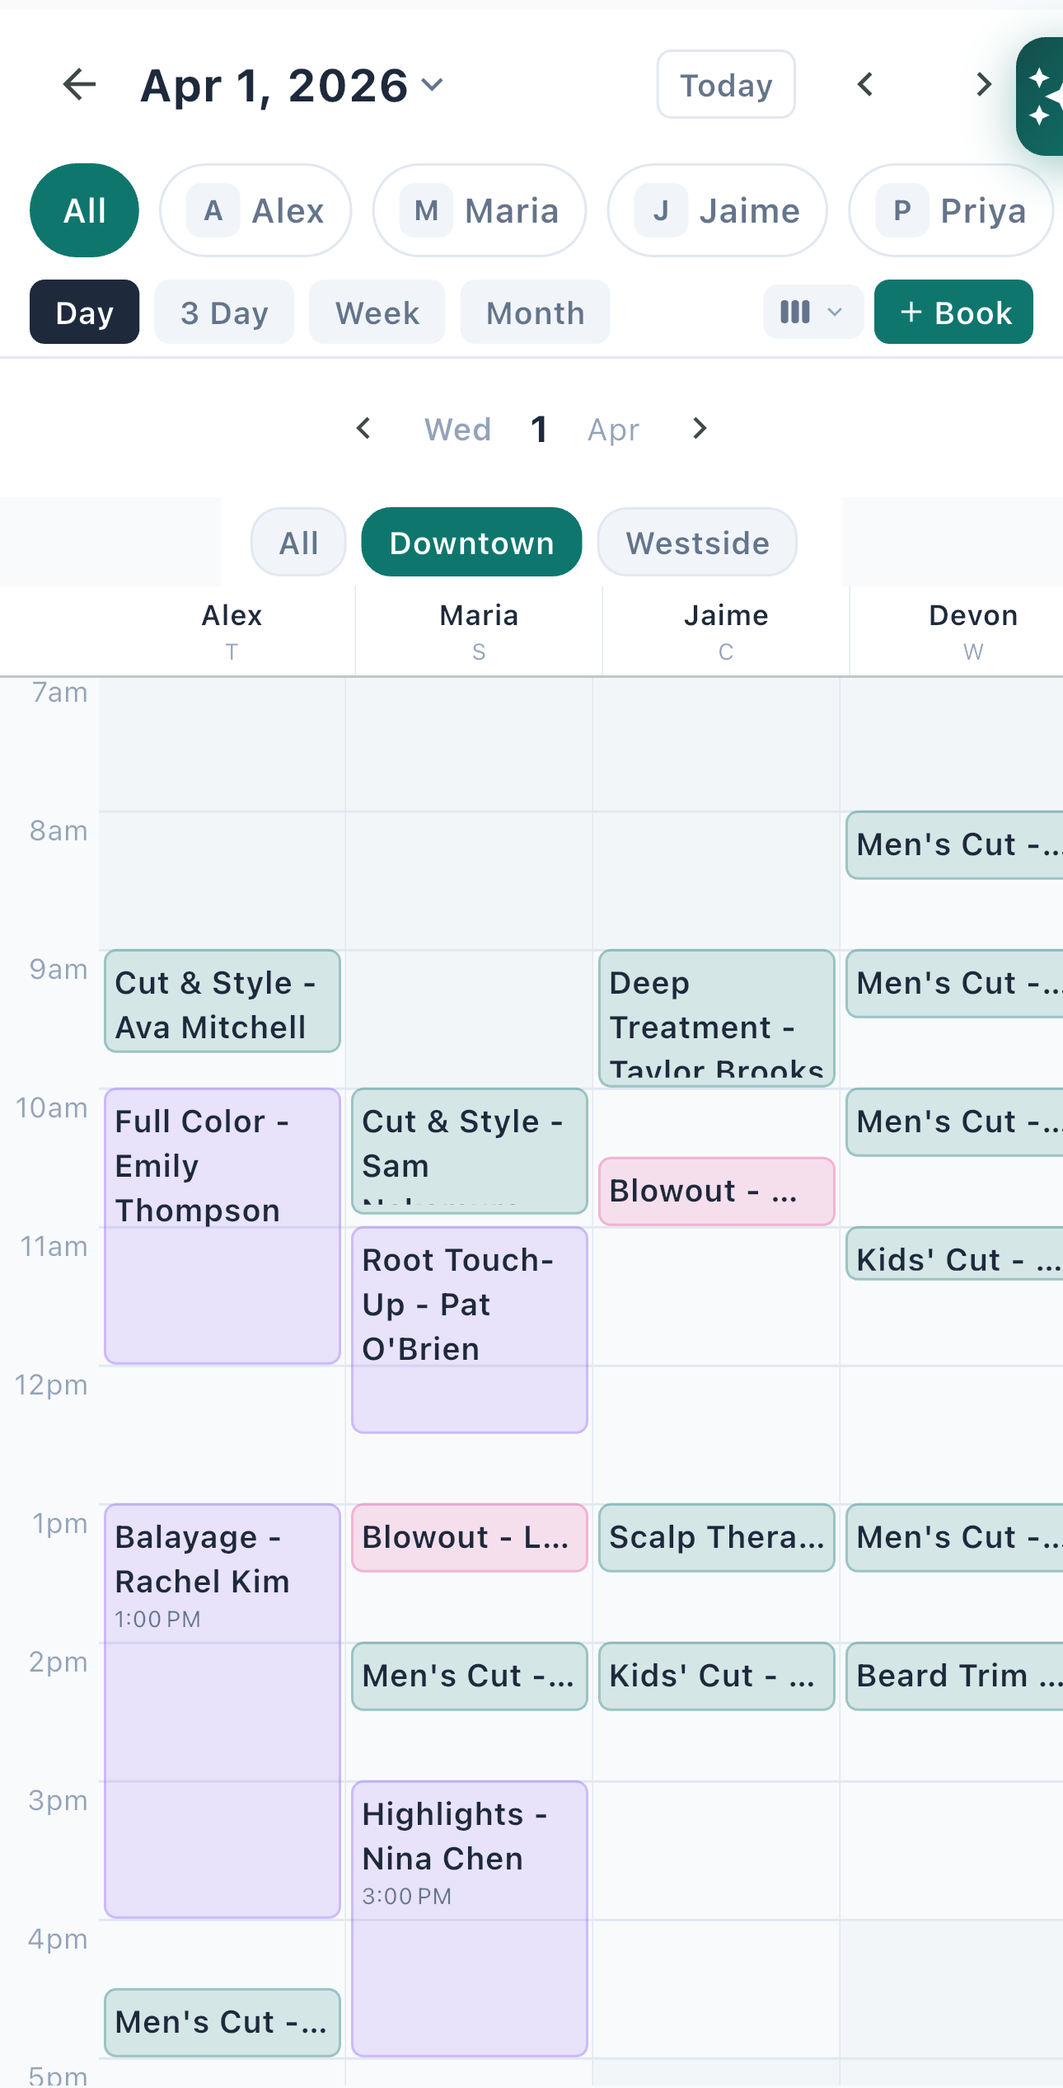Toggle the Maria staff filter

480,211
